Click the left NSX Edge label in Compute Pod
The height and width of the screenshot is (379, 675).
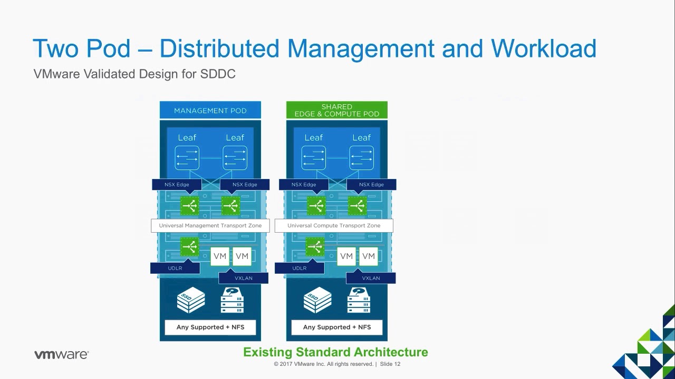[x=304, y=185]
